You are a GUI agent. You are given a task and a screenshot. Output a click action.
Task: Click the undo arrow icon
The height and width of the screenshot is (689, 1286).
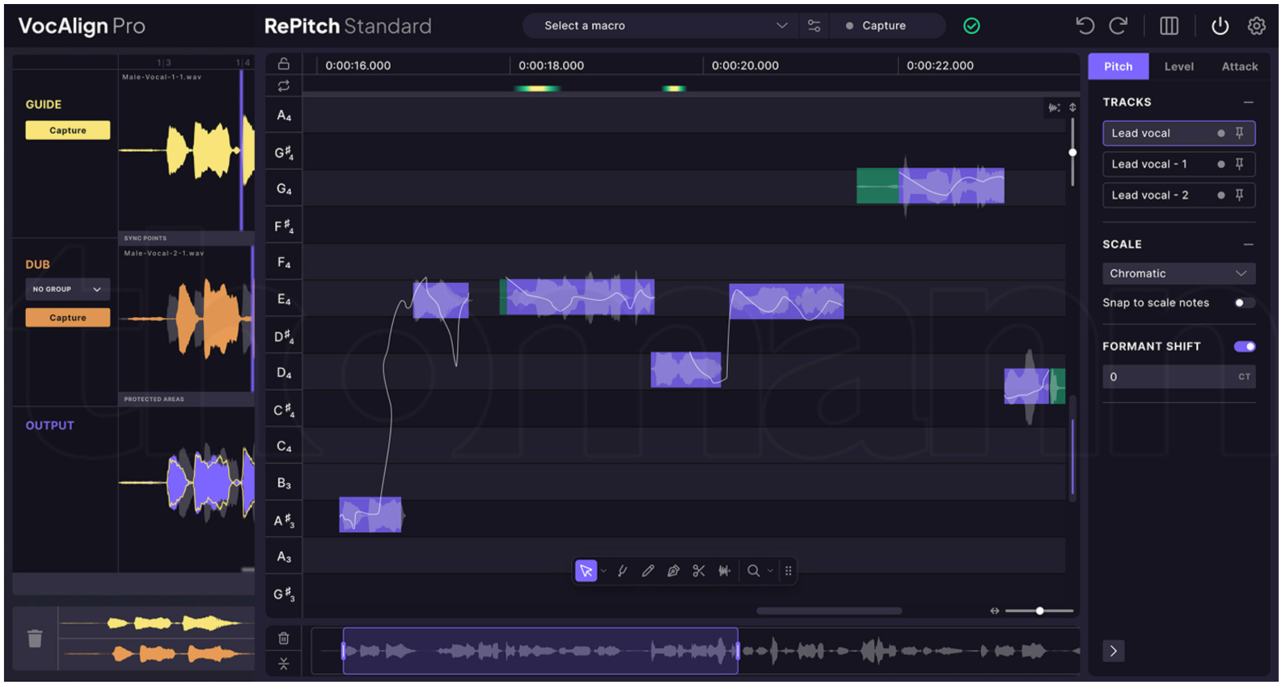click(x=1085, y=26)
